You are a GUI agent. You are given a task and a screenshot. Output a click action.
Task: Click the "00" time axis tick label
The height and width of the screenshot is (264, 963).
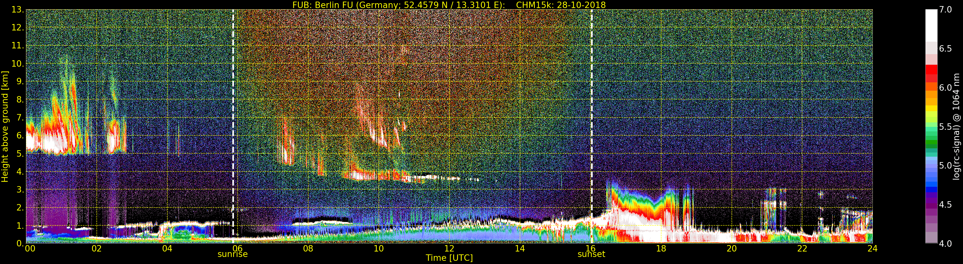click(30, 248)
